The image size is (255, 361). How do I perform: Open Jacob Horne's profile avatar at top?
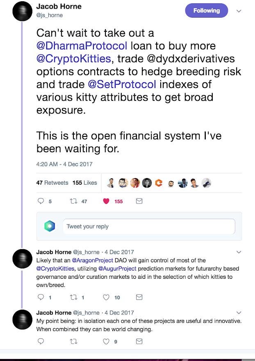point(22,12)
